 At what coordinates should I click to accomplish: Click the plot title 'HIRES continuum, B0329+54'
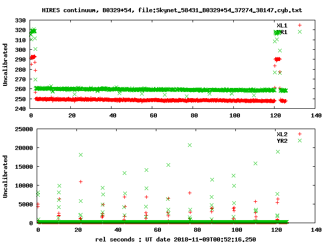87,10
